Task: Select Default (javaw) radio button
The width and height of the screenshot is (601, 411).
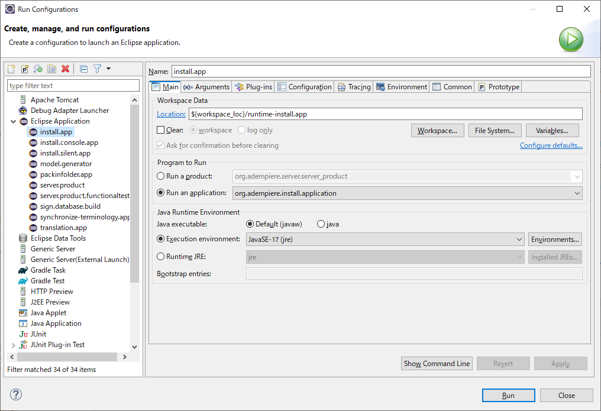Action: pyautogui.click(x=250, y=224)
